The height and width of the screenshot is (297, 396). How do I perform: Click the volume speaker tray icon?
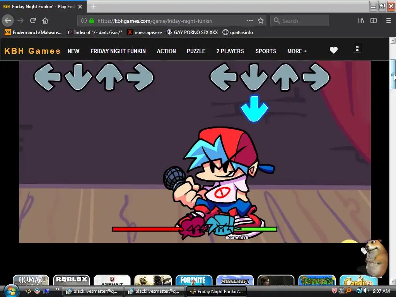366,291
